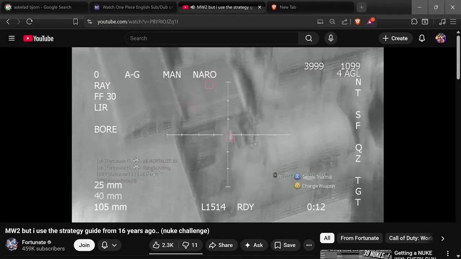Click the YouTube search magnifier button
The image size is (461, 259).
click(x=309, y=38)
